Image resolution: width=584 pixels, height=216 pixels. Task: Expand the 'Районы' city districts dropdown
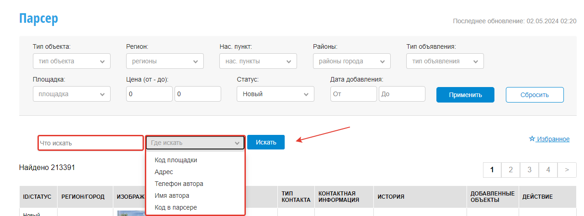pos(351,61)
